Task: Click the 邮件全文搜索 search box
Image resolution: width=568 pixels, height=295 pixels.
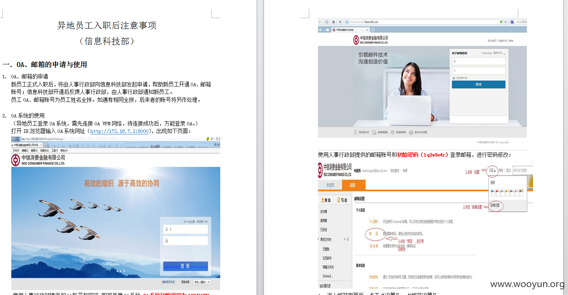Action: click(522, 171)
